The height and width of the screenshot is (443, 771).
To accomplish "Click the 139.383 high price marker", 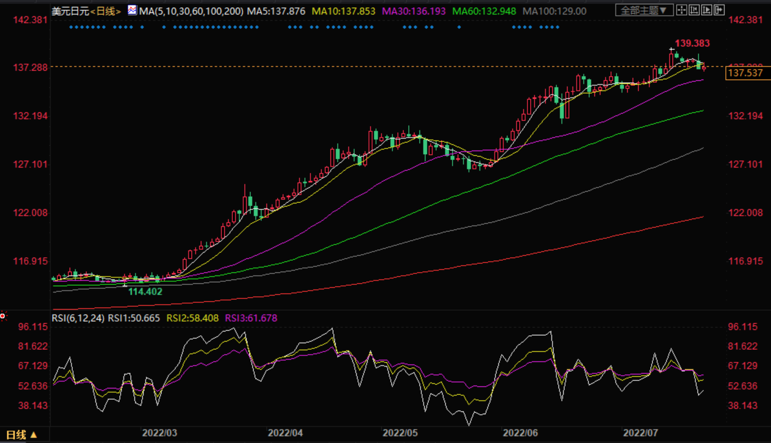I will coord(692,44).
